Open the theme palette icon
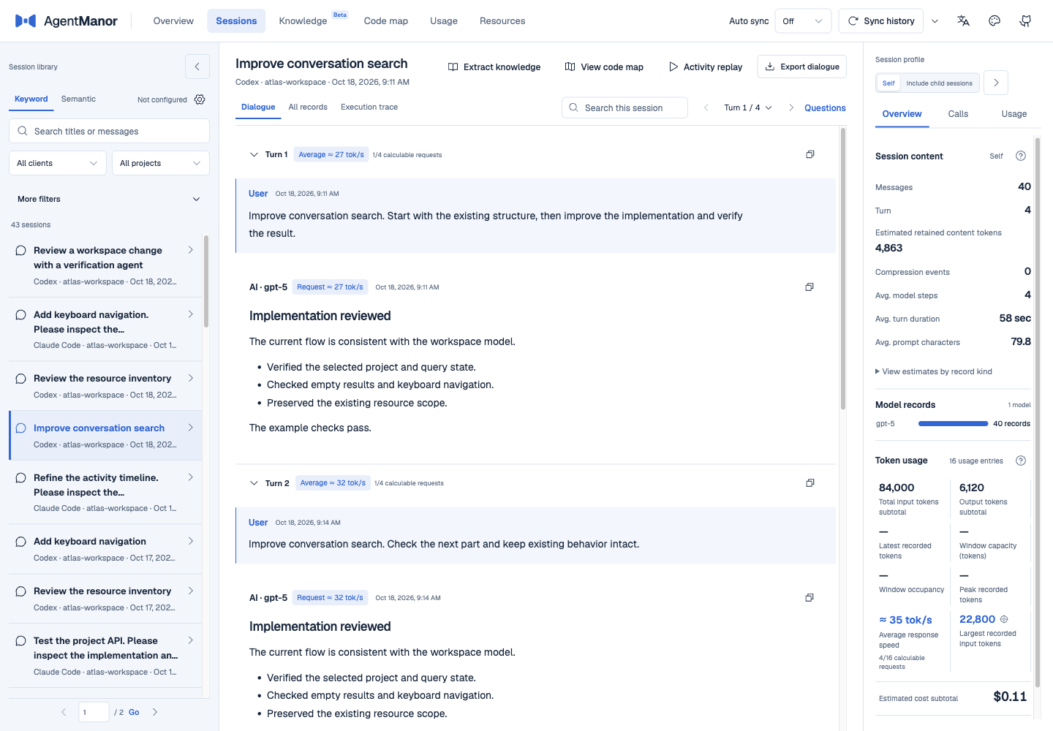Image resolution: width=1053 pixels, height=731 pixels. tap(994, 21)
